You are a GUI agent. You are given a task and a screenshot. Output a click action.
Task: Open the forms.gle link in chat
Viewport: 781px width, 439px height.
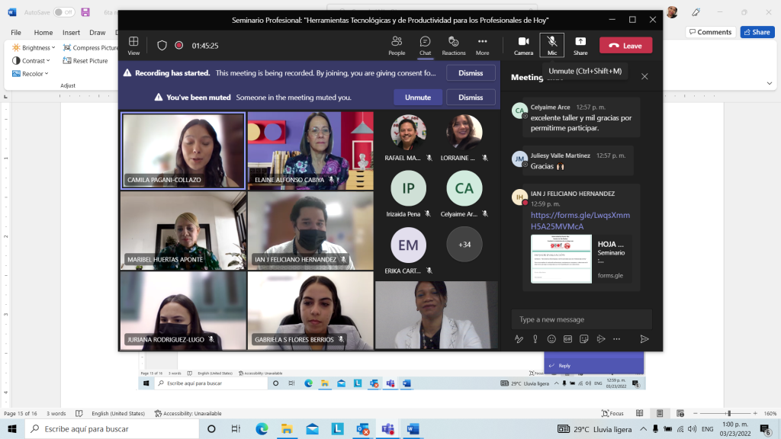pos(580,220)
